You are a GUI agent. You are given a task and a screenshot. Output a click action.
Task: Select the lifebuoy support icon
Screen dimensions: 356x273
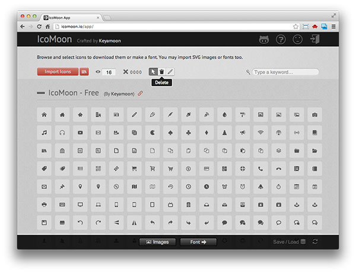point(243,169)
